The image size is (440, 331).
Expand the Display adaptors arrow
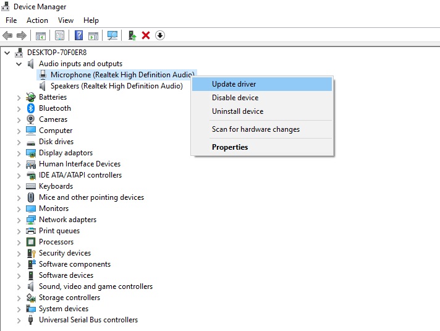pyautogui.click(x=19, y=153)
